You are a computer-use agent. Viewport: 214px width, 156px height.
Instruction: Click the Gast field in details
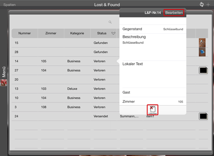pyautogui.click(x=153, y=92)
